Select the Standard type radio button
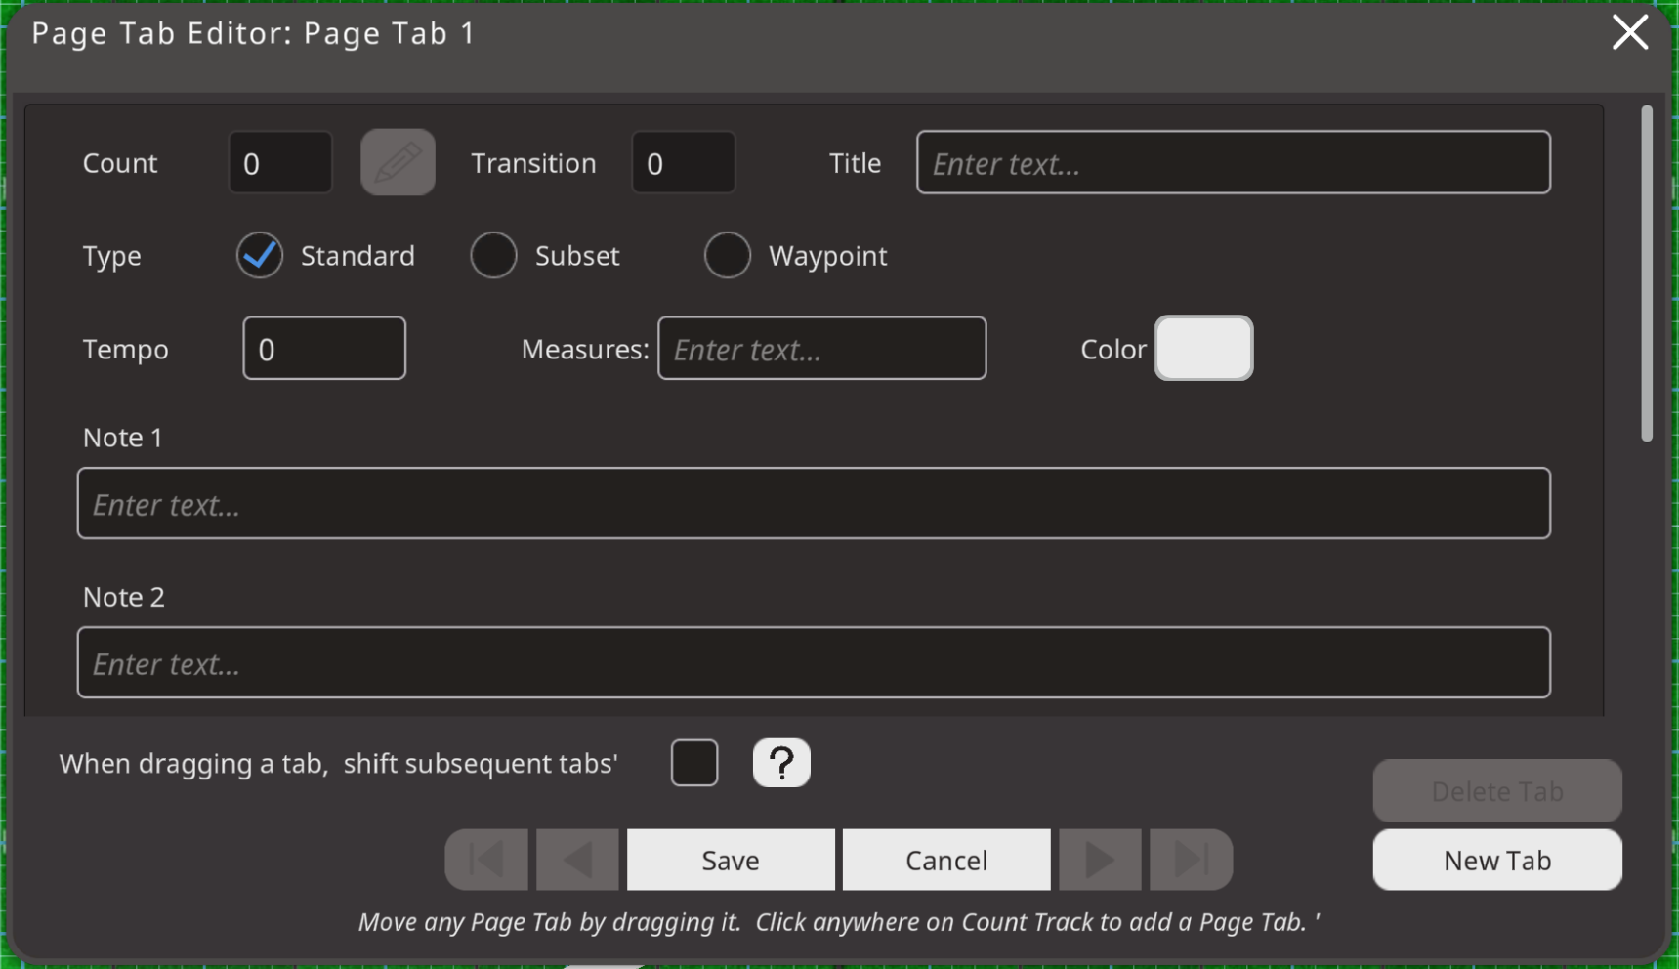The image size is (1679, 969). (x=260, y=256)
